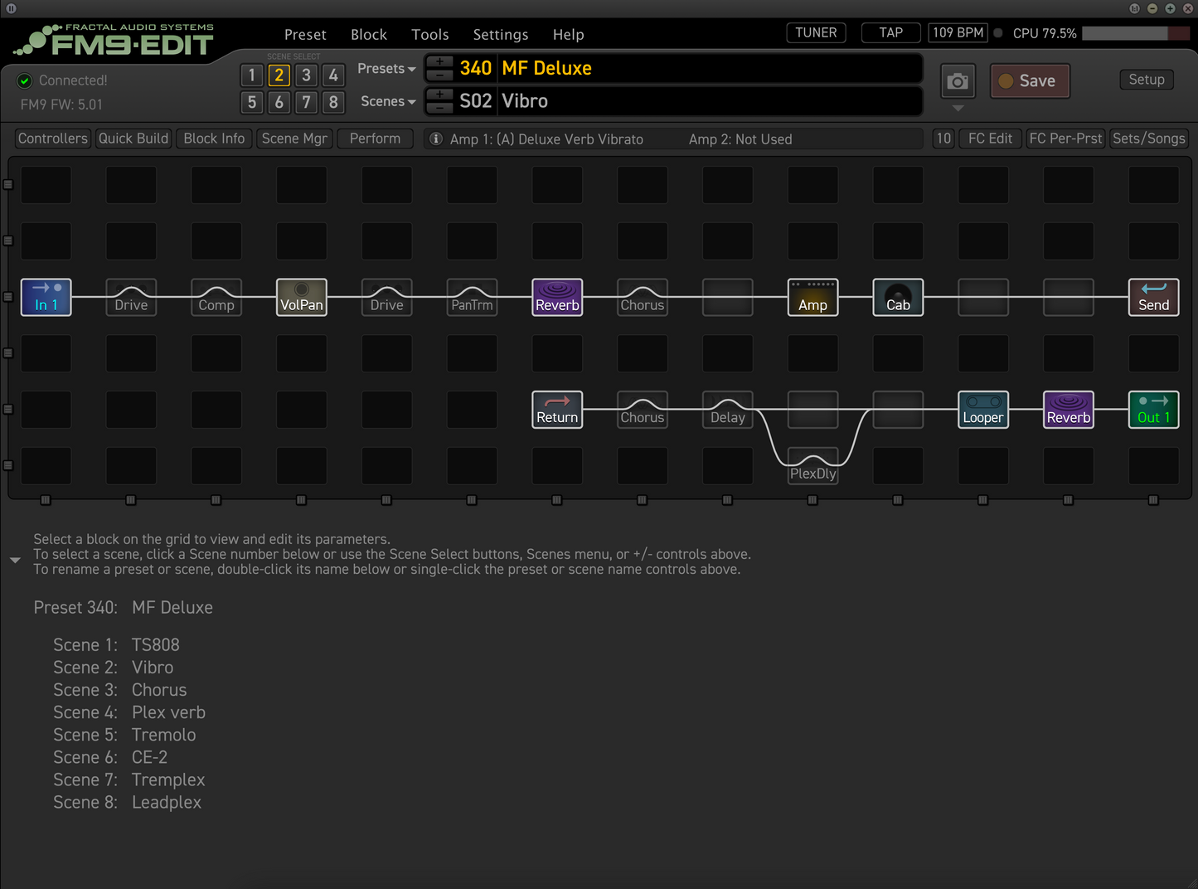Collapse the help text panel triangle
This screenshot has width=1198, height=889.
tap(15, 561)
